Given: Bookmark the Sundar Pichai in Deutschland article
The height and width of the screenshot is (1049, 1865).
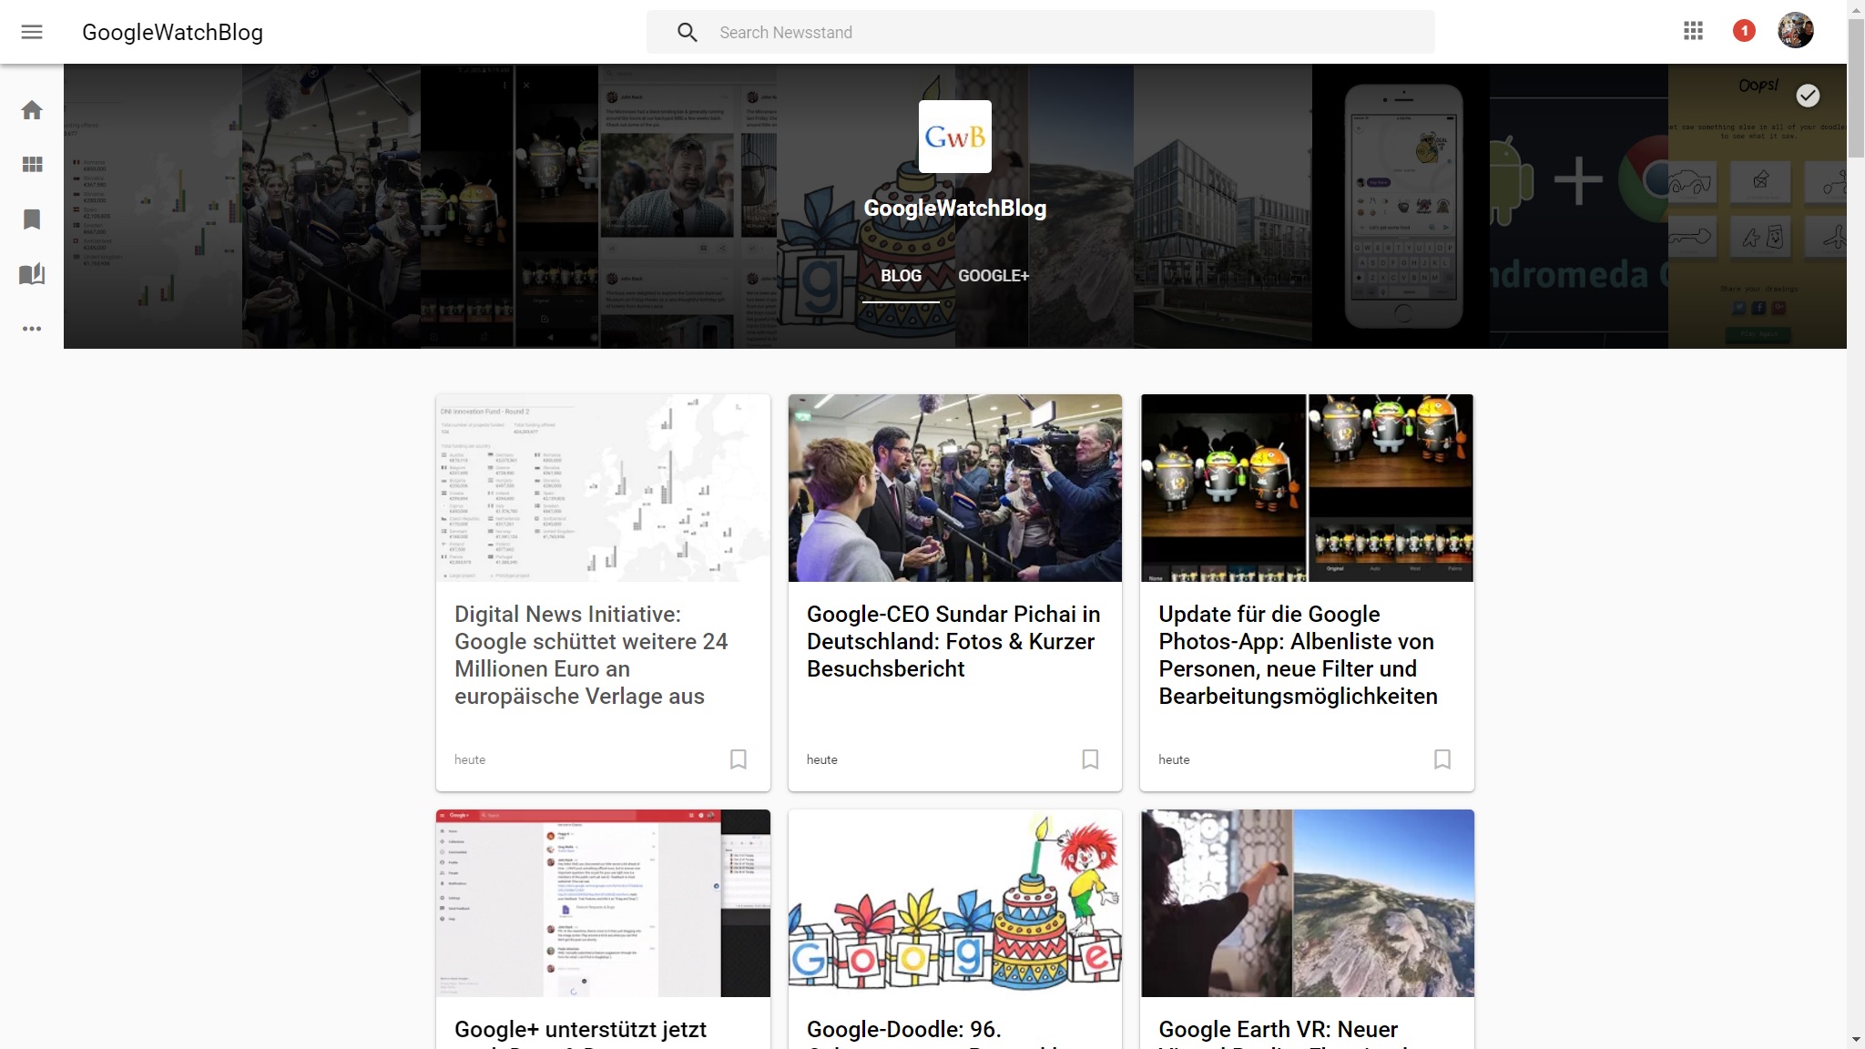Looking at the screenshot, I should (x=1090, y=759).
